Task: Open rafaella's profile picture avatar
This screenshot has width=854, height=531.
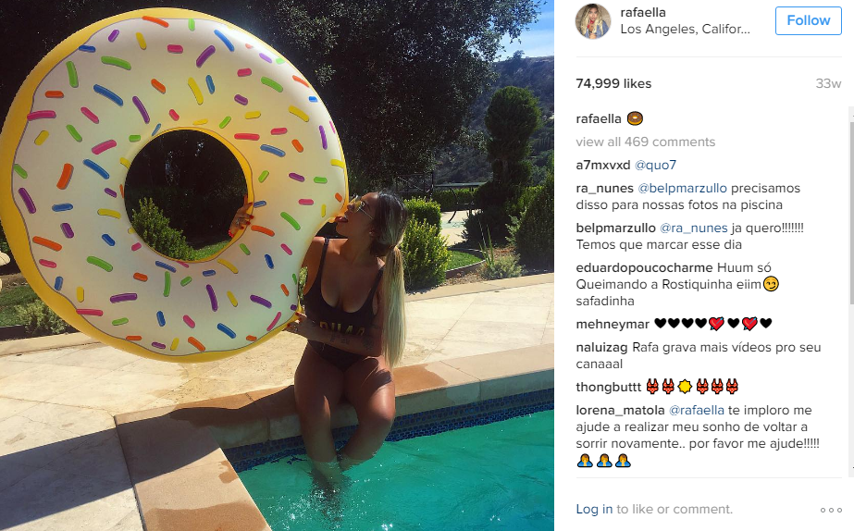Action: [593, 21]
